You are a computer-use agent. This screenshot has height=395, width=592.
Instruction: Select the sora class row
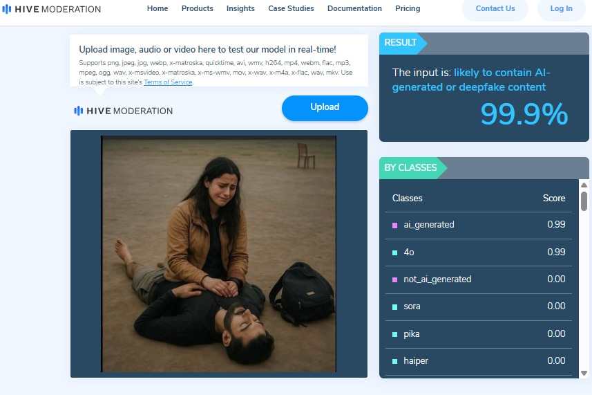[478, 306]
